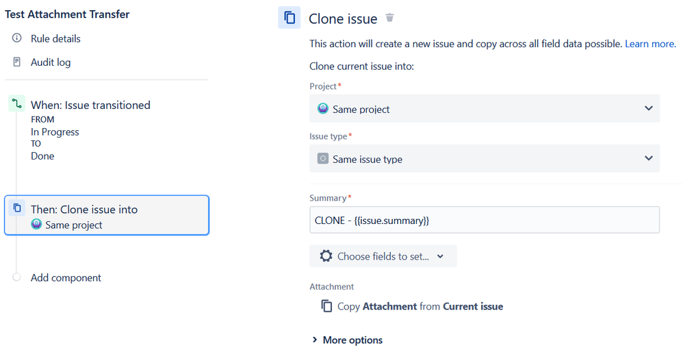
Task: Click Add component in the rule chain
Action: pos(66,277)
